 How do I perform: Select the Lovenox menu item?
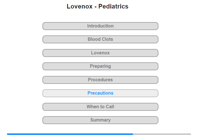pyautogui.click(x=100, y=53)
